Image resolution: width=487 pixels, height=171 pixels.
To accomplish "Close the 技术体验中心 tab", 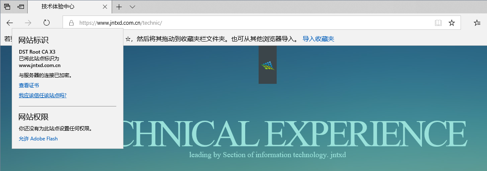I will 105,7.
